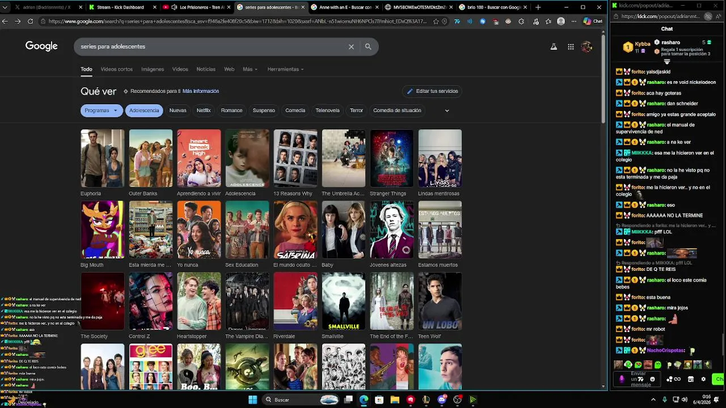This screenshot has height=408, width=726.
Task: Click the Kick chat message input field
Action: point(638,379)
